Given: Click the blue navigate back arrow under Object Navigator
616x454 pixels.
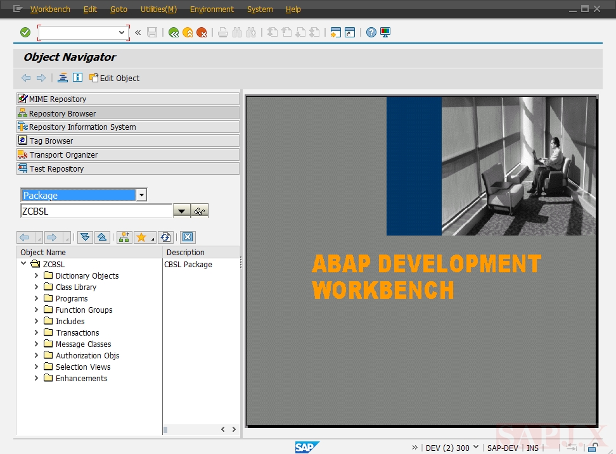Looking at the screenshot, I should click(x=26, y=78).
